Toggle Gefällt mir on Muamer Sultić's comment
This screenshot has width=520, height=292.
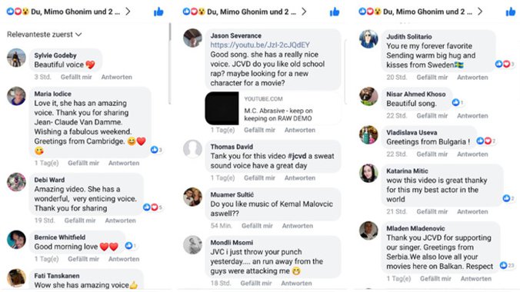(x=257, y=226)
